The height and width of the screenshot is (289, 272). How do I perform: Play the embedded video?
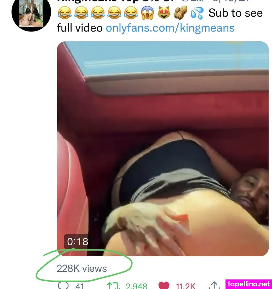[x=163, y=149]
